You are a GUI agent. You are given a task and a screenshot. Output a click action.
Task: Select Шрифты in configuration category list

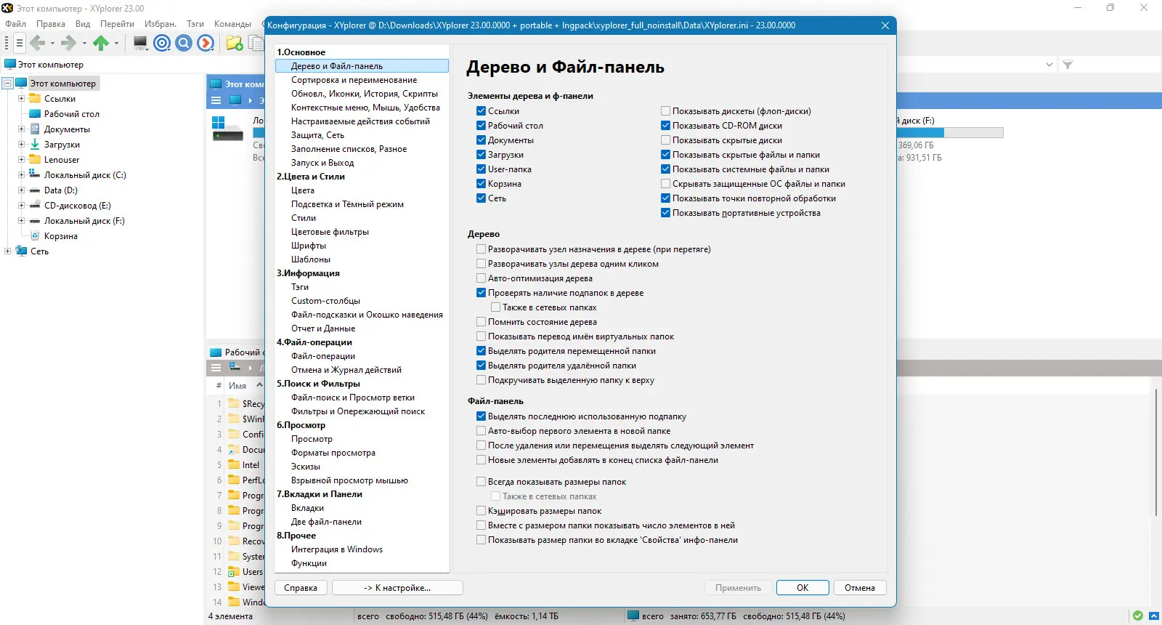coord(309,246)
